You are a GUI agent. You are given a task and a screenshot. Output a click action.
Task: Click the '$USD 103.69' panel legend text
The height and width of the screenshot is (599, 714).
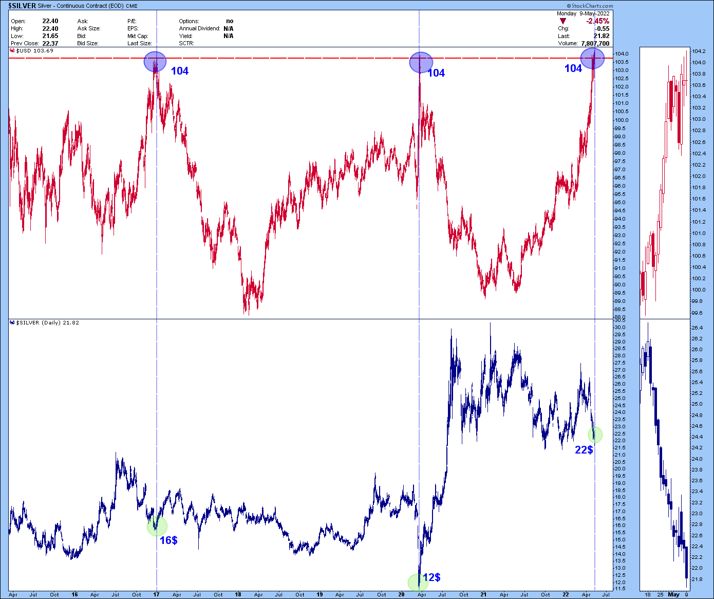point(35,51)
